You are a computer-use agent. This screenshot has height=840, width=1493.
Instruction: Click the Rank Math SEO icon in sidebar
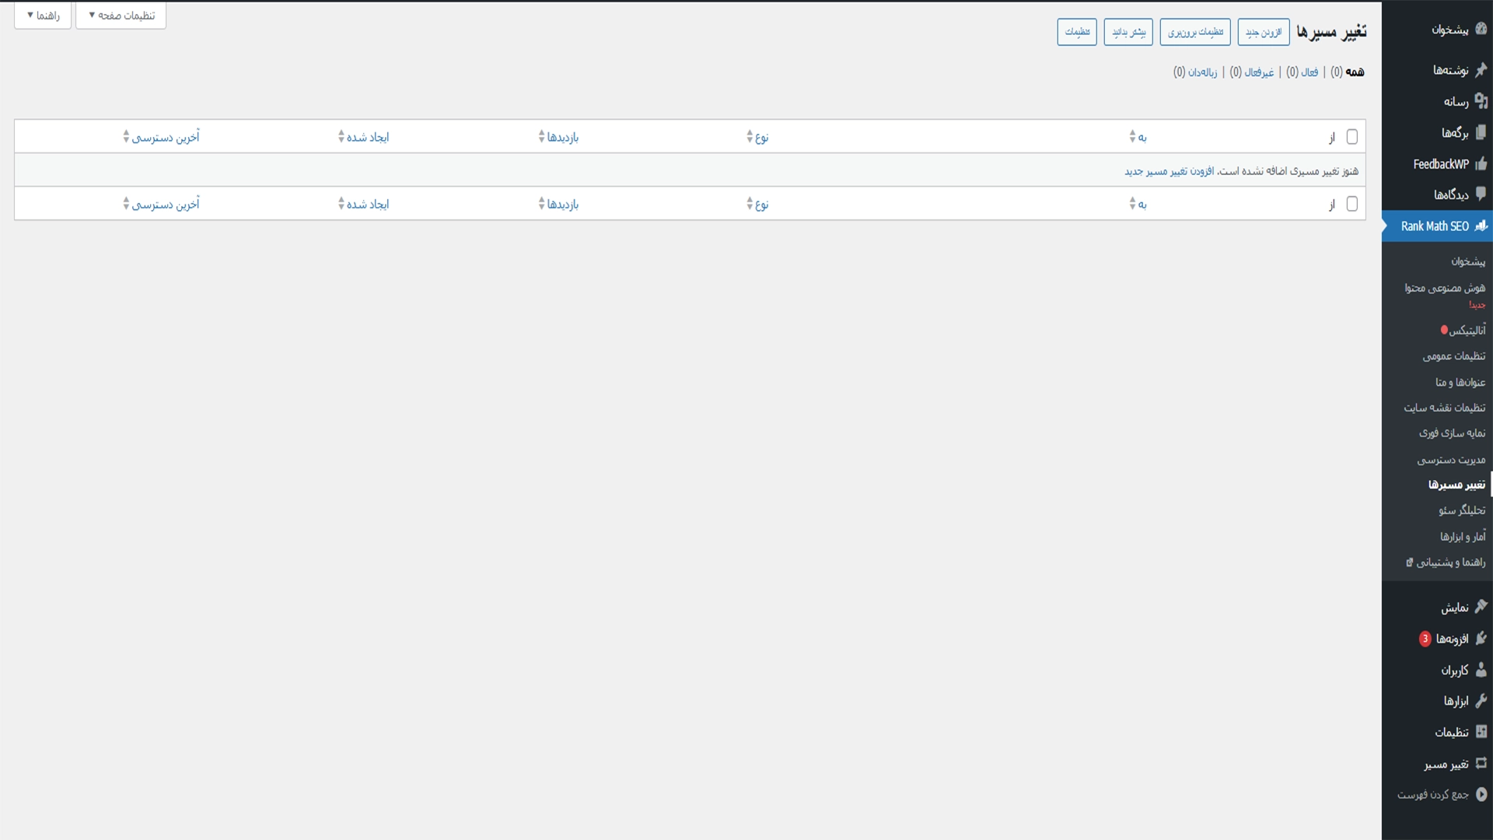1481,226
